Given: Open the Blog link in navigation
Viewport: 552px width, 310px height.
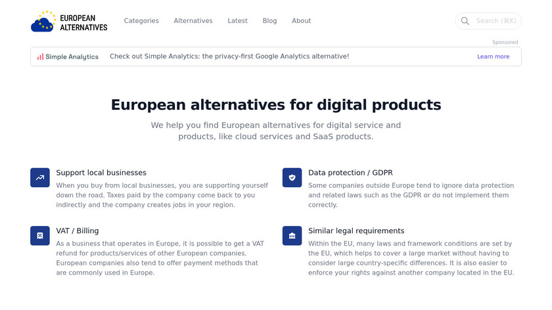Looking at the screenshot, I should [x=269, y=21].
